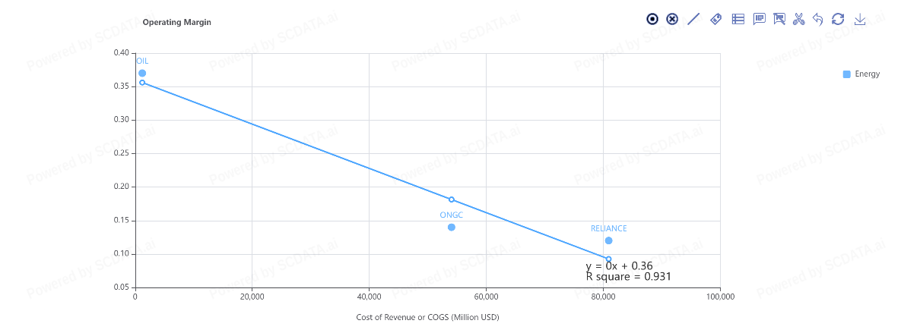The height and width of the screenshot is (333, 901).
Task: Click the regression equation text
Action: [x=619, y=266]
